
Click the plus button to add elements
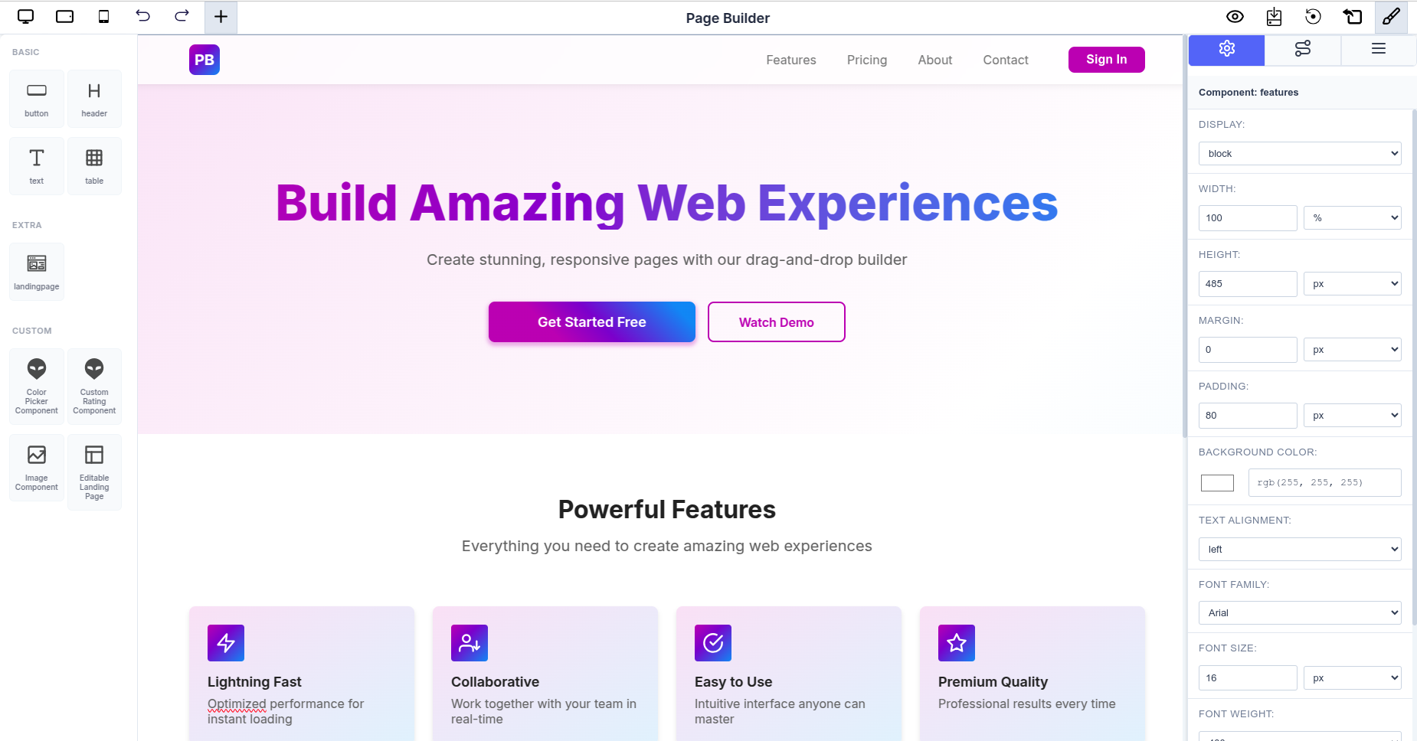pos(221,16)
